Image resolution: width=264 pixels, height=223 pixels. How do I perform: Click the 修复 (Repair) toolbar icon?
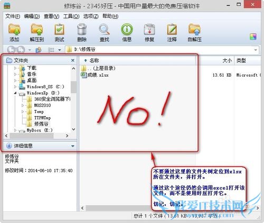coord(149,29)
